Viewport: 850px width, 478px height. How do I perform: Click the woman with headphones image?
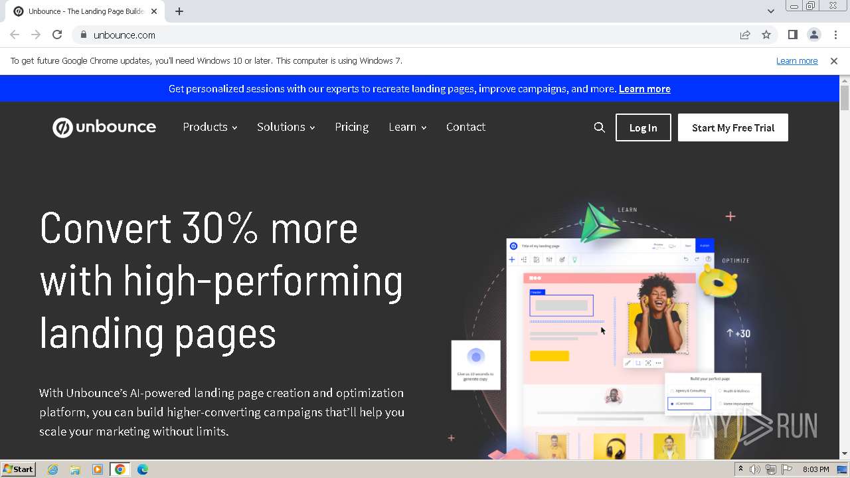point(658,313)
